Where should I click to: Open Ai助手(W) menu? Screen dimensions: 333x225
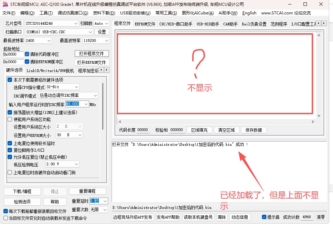point(228,13)
